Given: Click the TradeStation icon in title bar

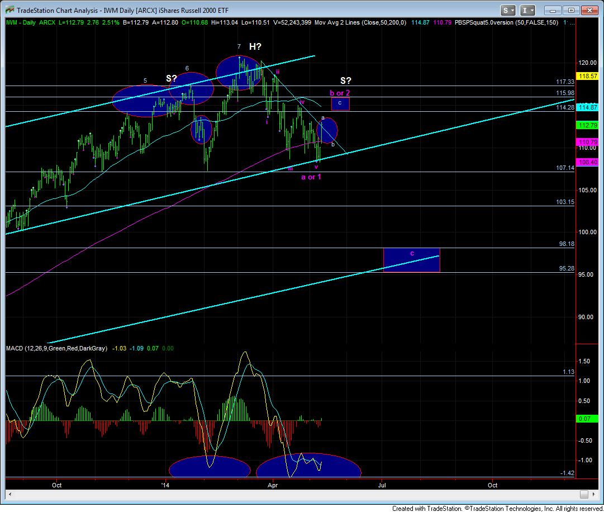Looking at the screenshot, I should (x=8, y=10).
